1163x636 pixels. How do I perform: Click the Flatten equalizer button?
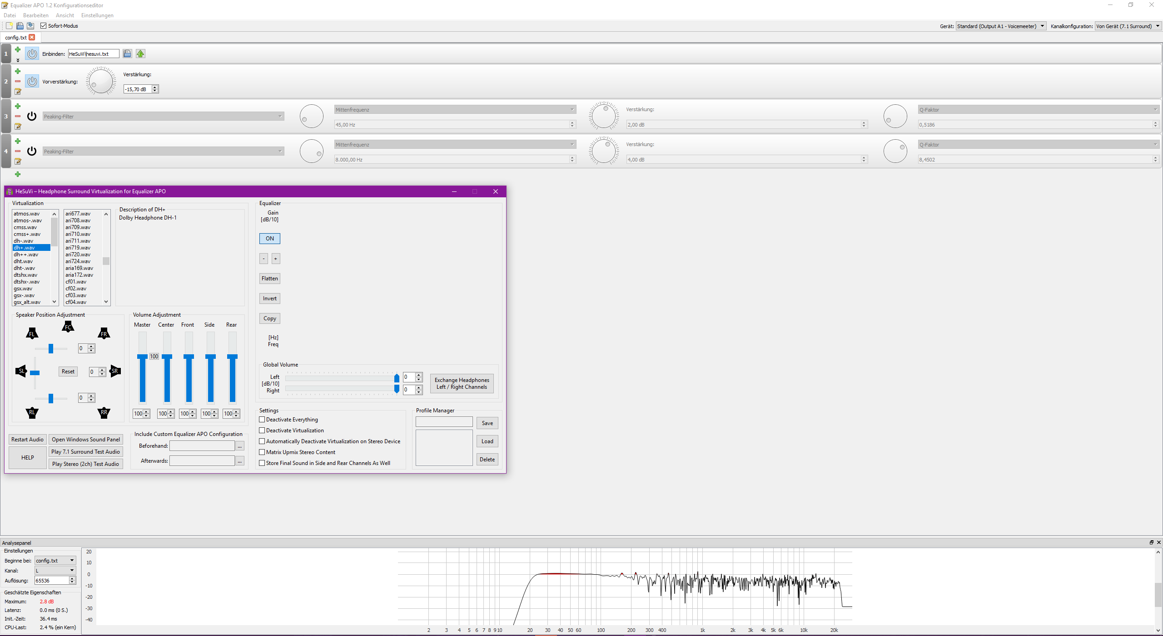[x=269, y=279]
